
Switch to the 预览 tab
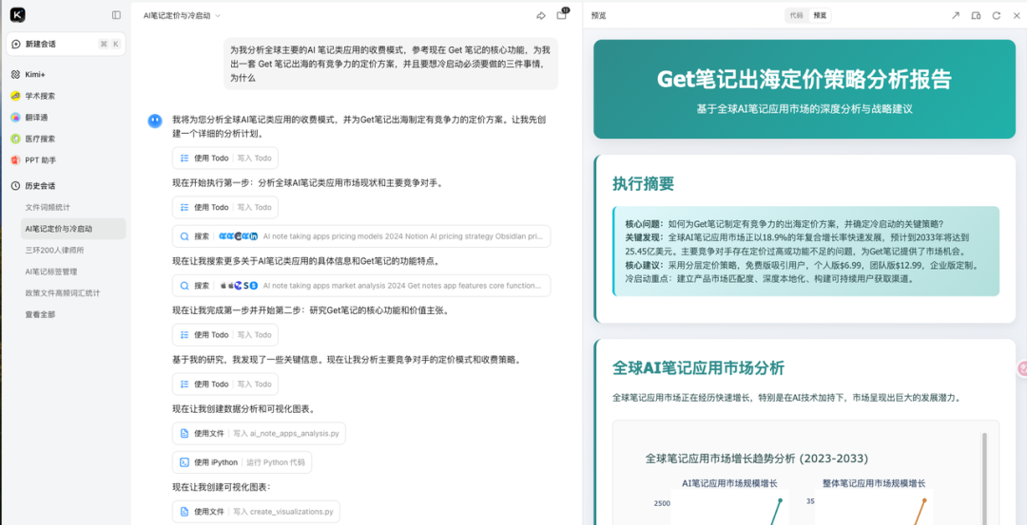(x=820, y=16)
